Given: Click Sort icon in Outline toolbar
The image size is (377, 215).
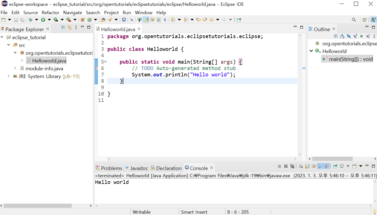Looking at the screenshot, I should tap(342, 36).
